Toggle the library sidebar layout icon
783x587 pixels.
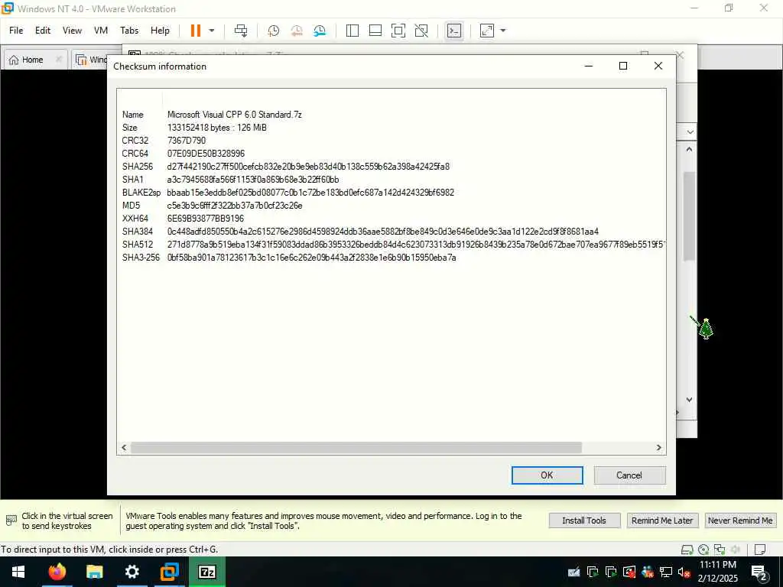[352, 31]
